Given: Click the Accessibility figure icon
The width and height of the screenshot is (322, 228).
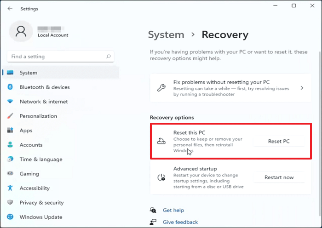Looking at the screenshot, I should pyautogui.click(x=10, y=188).
